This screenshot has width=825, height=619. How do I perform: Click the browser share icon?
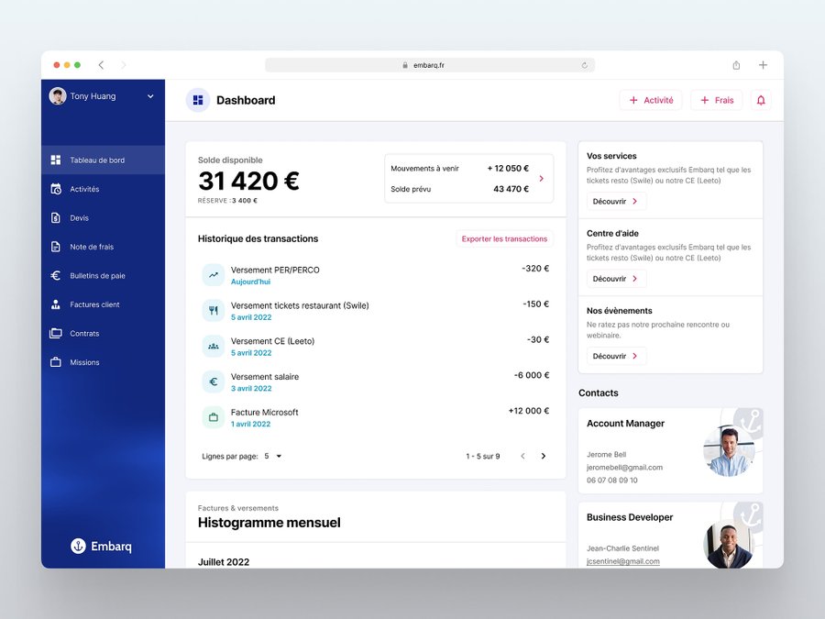pos(736,65)
